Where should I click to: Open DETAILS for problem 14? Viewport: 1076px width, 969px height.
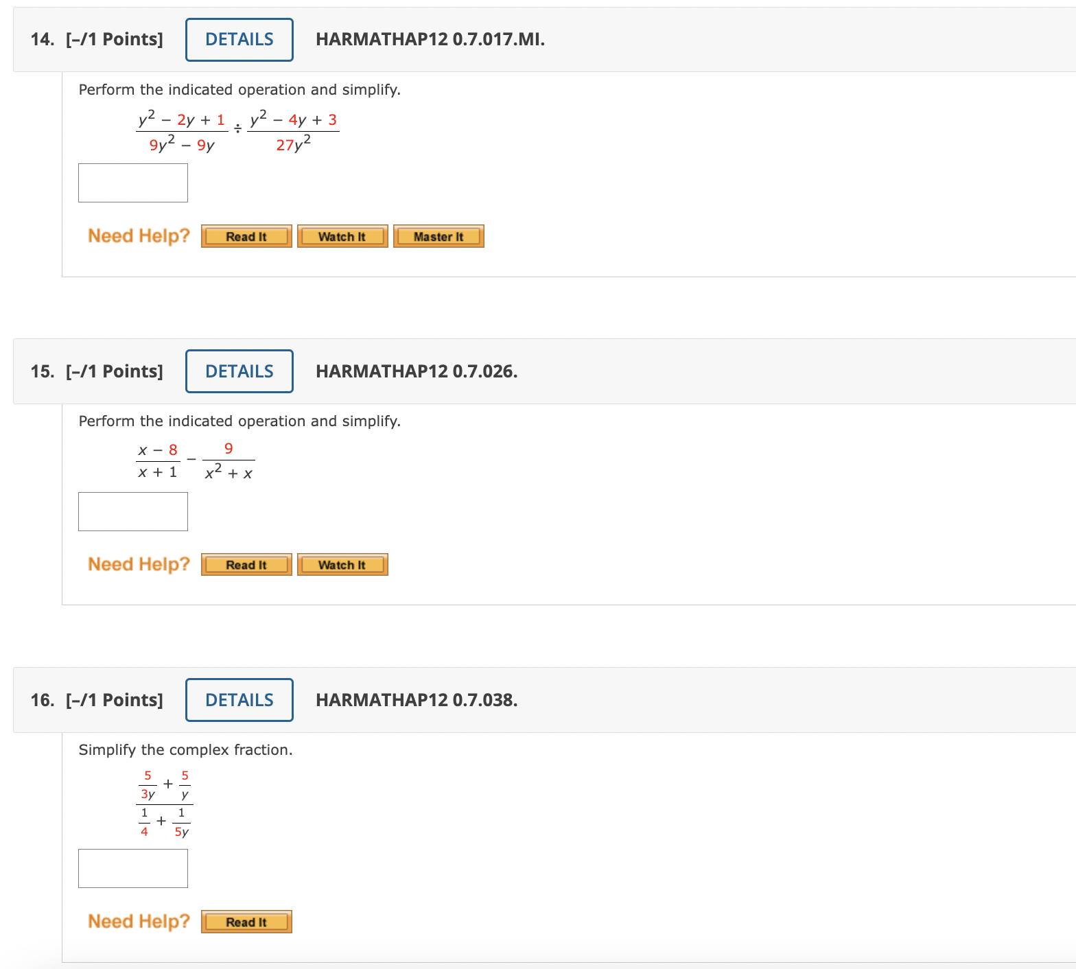coord(238,39)
